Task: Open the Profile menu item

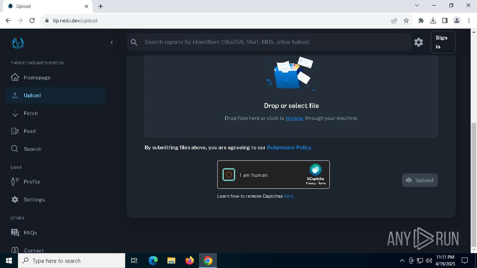Action: click(56, 182)
